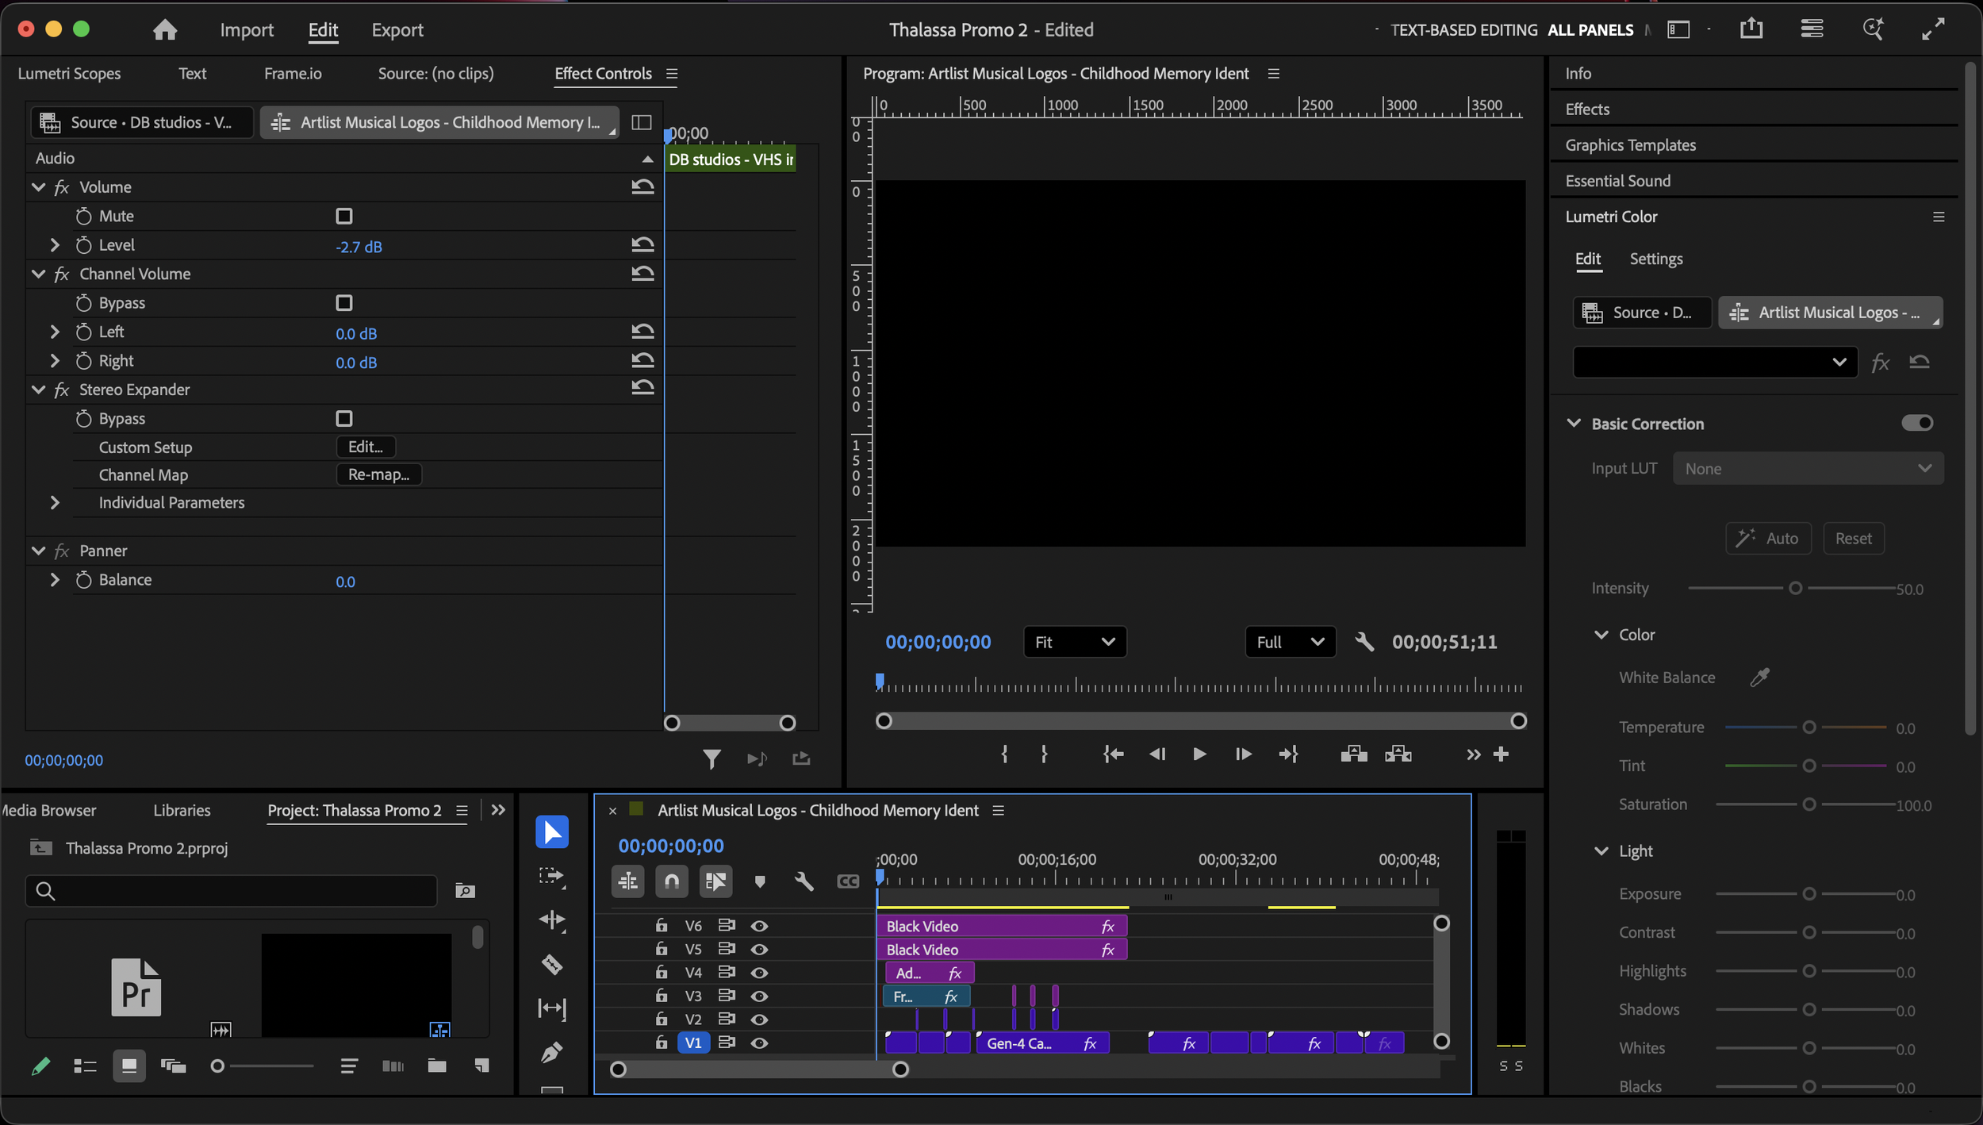This screenshot has height=1125, width=1983.
Task: Hide the V4 track with its eye icon
Action: coord(759,973)
